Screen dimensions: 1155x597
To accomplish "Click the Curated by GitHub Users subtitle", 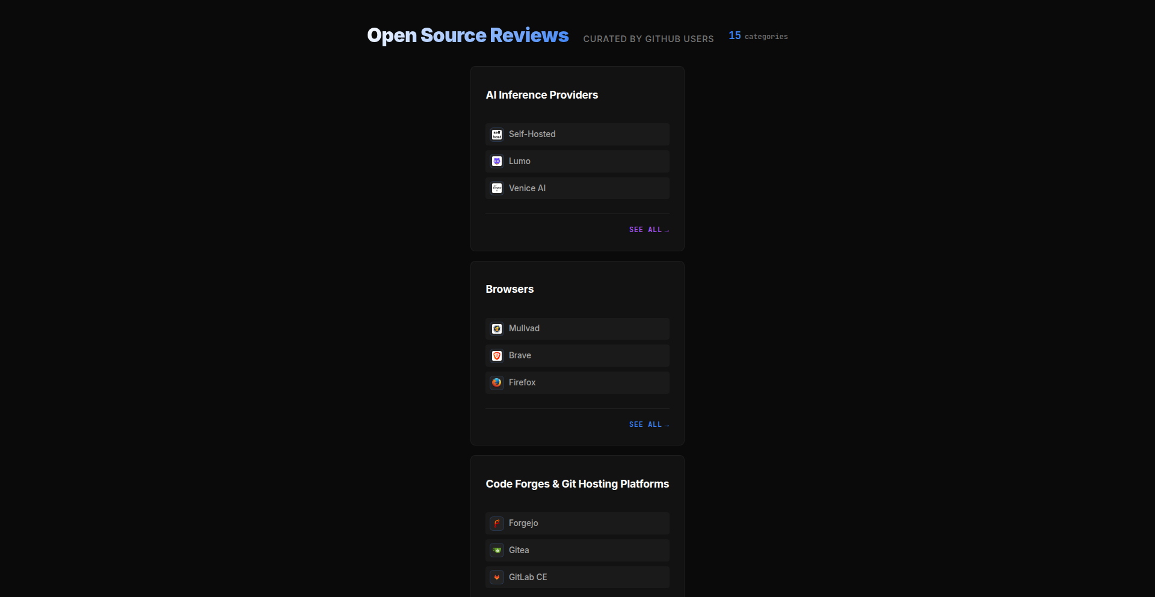I will tap(648, 39).
